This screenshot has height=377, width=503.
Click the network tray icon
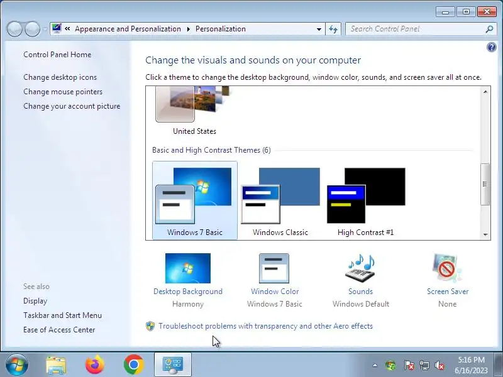(424, 365)
